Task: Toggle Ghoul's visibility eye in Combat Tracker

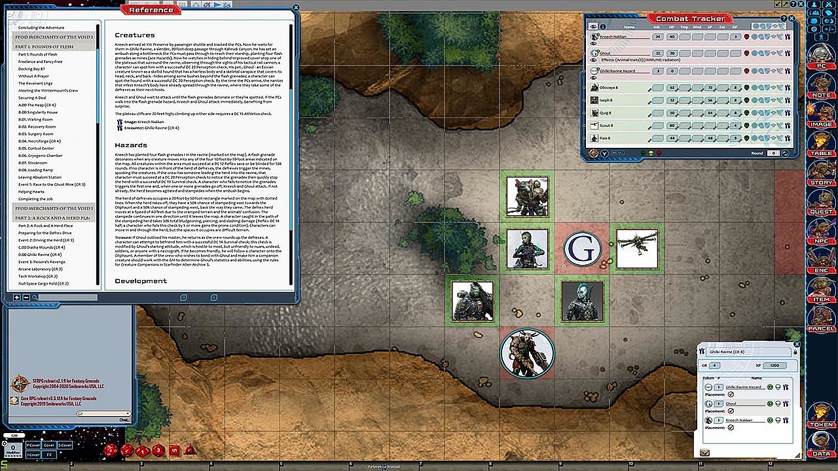Action: [x=594, y=60]
